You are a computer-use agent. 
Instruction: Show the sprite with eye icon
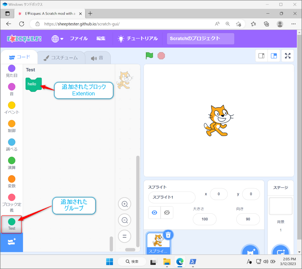pos(155,213)
